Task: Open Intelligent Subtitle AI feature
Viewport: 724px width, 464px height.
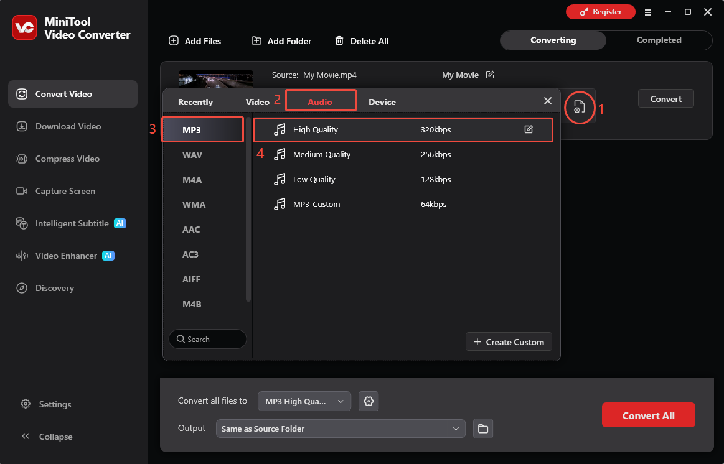Action: click(72, 223)
